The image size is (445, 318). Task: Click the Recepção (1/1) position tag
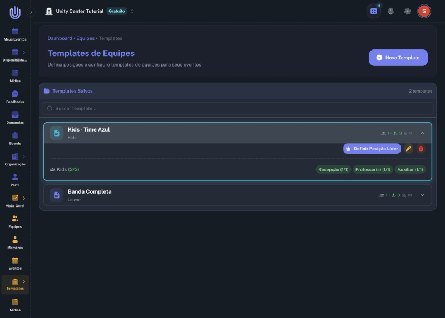pos(333,170)
